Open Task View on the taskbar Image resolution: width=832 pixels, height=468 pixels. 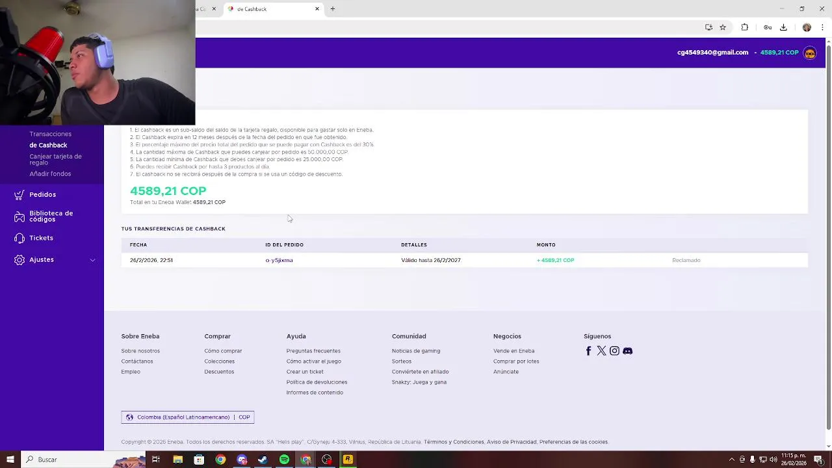(x=156, y=460)
